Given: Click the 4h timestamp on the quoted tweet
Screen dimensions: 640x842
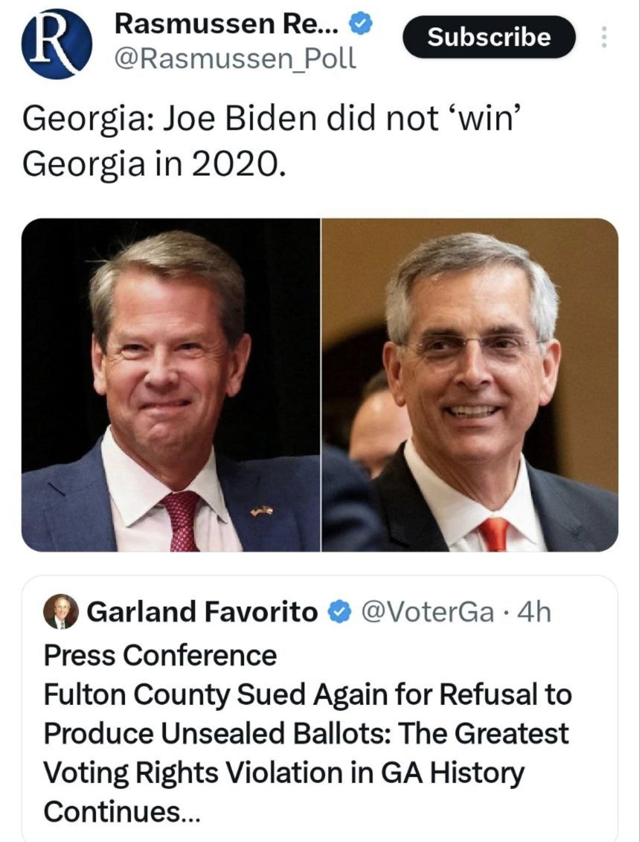Looking at the screenshot, I should coord(534,612).
